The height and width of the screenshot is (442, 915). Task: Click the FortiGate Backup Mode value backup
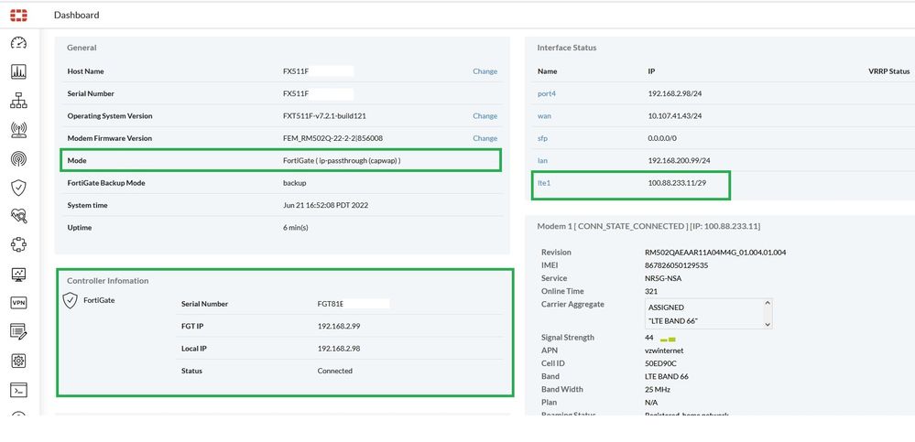pyautogui.click(x=295, y=183)
